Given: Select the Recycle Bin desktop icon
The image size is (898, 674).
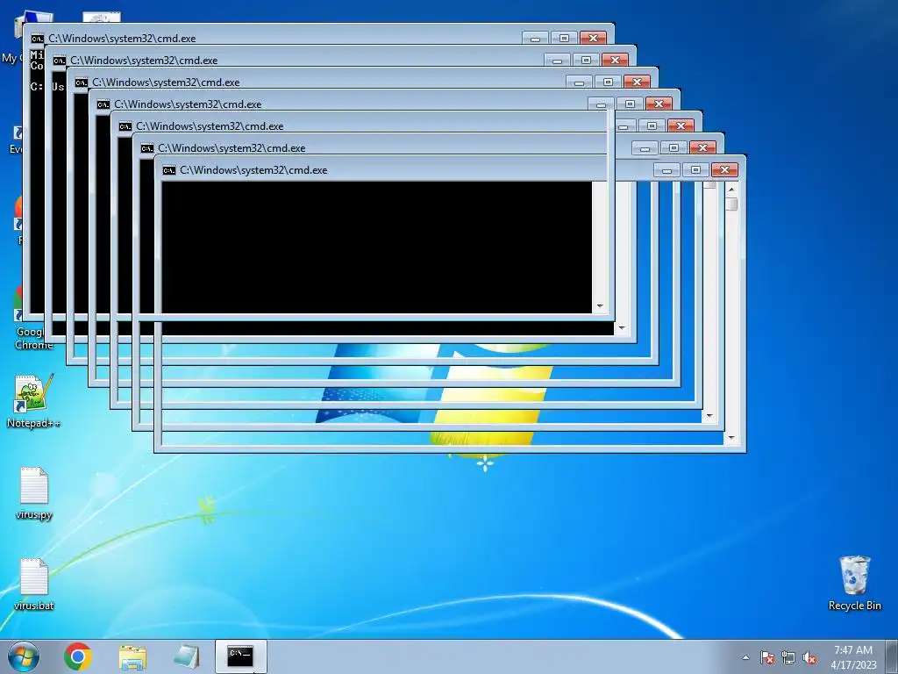Looking at the screenshot, I should 854,583.
